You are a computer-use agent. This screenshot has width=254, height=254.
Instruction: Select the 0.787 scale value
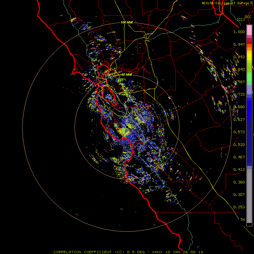point(239,82)
